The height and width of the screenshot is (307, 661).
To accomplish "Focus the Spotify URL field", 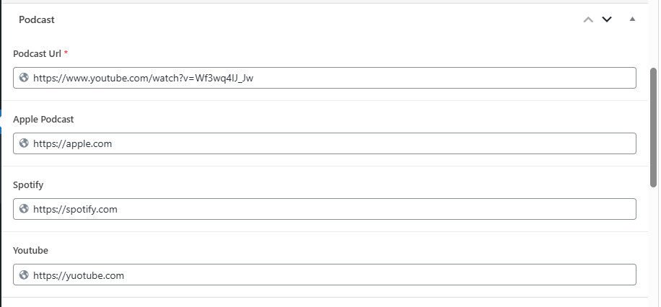I will coord(325,209).
